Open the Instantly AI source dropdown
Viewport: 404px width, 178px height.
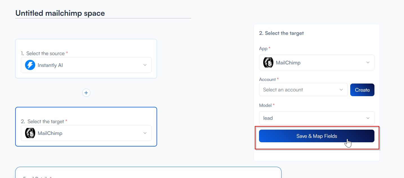coord(86,65)
